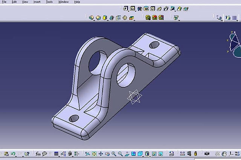Expand the Shading view mode dropdown
Viewport: 241px width, 160px height.
pyautogui.click(x=150, y=157)
